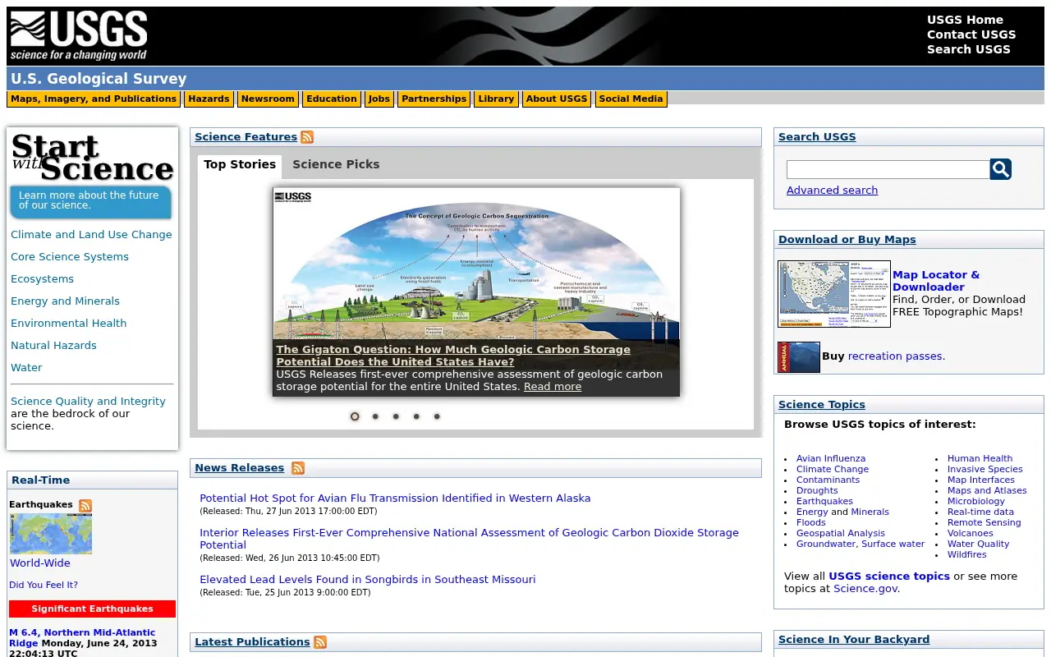This screenshot has height=657, width=1051.
Task: Open the Latest Publications RSS feed icon
Action: 320,642
